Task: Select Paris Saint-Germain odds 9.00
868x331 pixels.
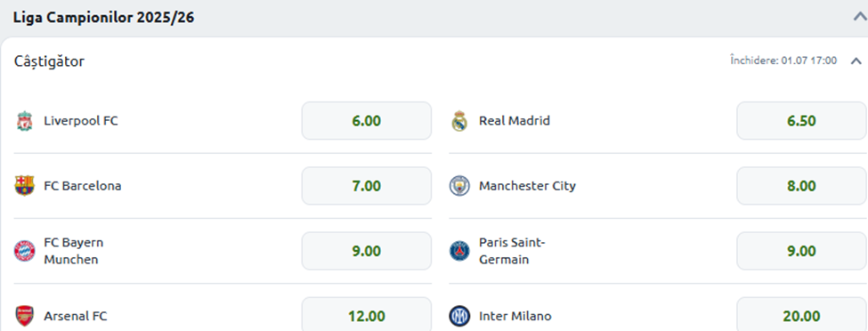Action: point(801,251)
